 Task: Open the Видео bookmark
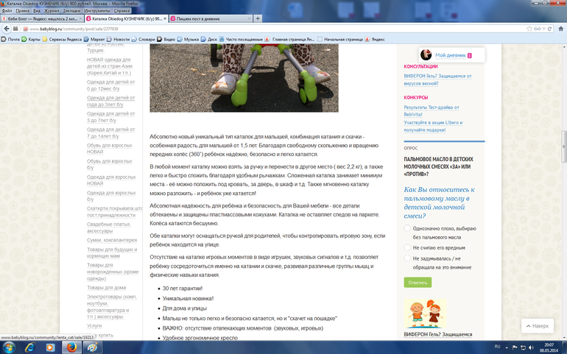[x=166, y=39]
